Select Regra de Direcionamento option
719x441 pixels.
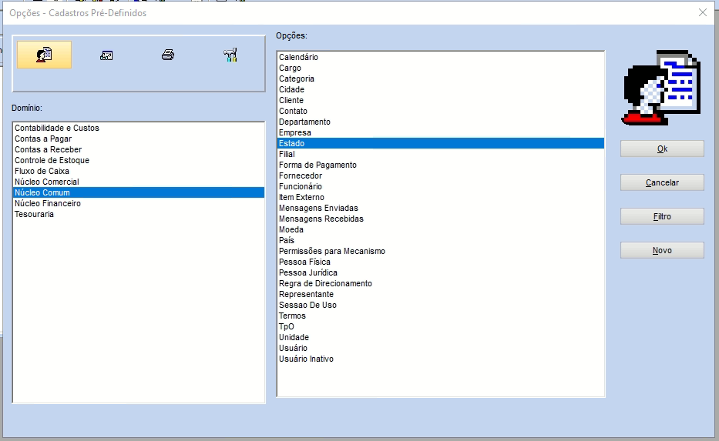point(441,283)
